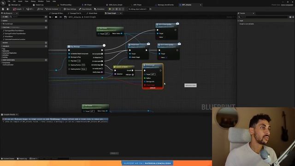Click the Play Montage node clock icon
This screenshot has height=166, width=295.
click(x=104, y=45)
